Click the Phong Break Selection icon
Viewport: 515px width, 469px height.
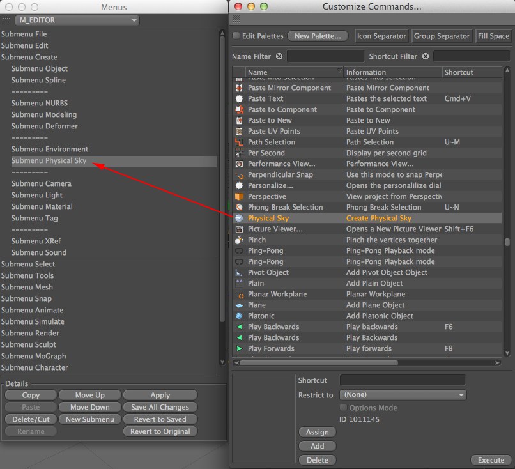pos(239,208)
